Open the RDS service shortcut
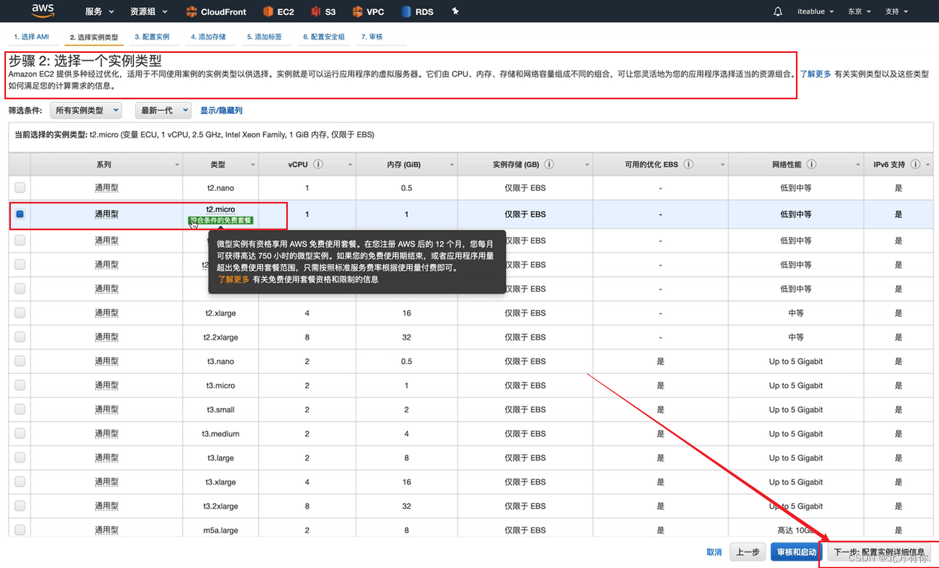Viewport: 939px width, 568px height. (417, 11)
